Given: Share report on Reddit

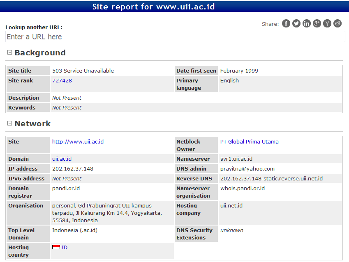Looking at the screenshot, I should click(337, 23).
